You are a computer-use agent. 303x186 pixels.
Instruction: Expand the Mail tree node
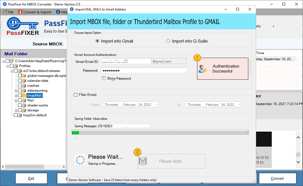coord(16,101)
